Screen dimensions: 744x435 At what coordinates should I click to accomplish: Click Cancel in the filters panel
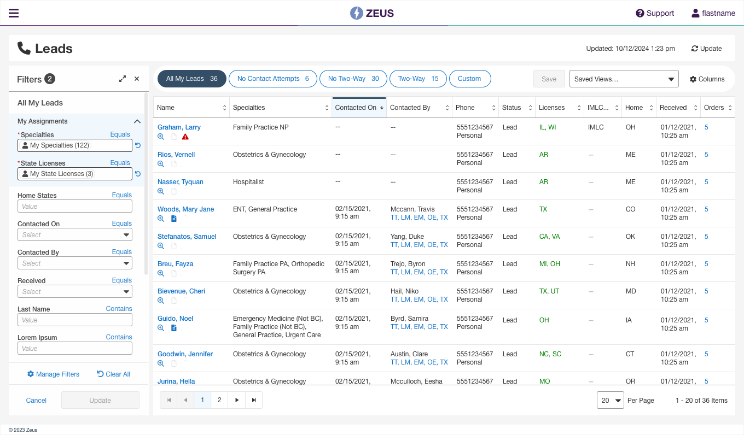click(x=36, y=401)
